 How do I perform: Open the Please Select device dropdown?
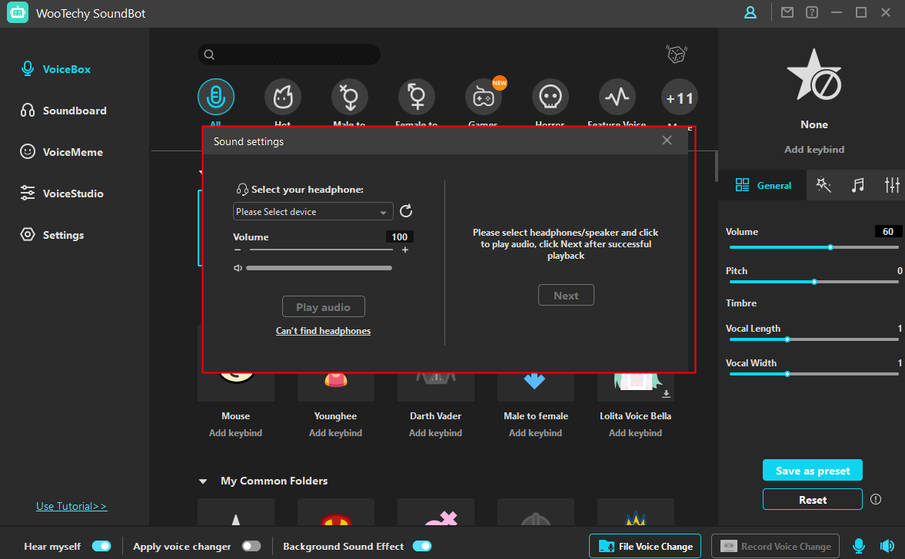coord(312,210)
